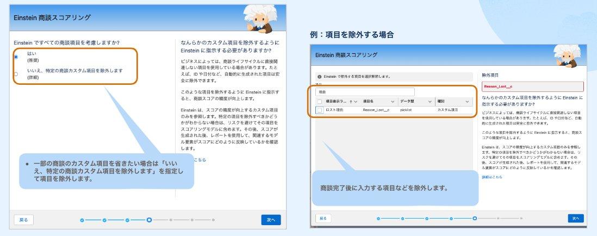Click 戻る in the exclusion example window

click(323, 219)
